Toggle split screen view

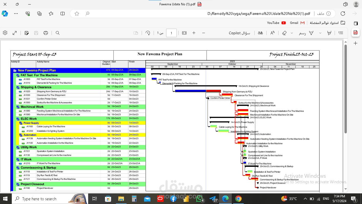pos(62,14)
